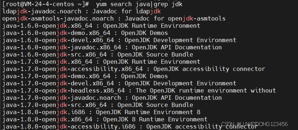Click 'OpenJDK Demos' on the 1.7.0-demo line
This screenshot has width=298, height=130.
point(144,76)
